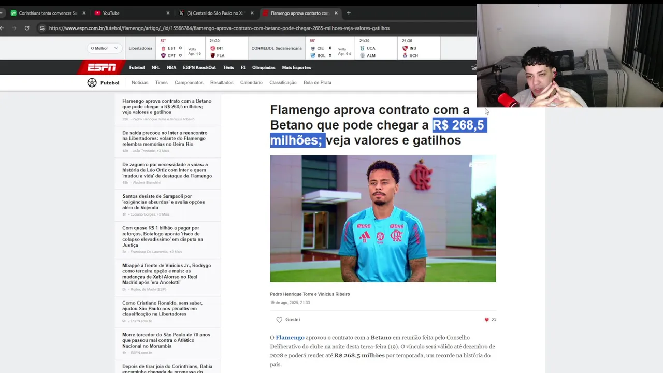This screenshot has width=663, height=373.
Task: Click author names Pedro Henrique Torre e Vinicius Ribeiro
Action: 310,294
